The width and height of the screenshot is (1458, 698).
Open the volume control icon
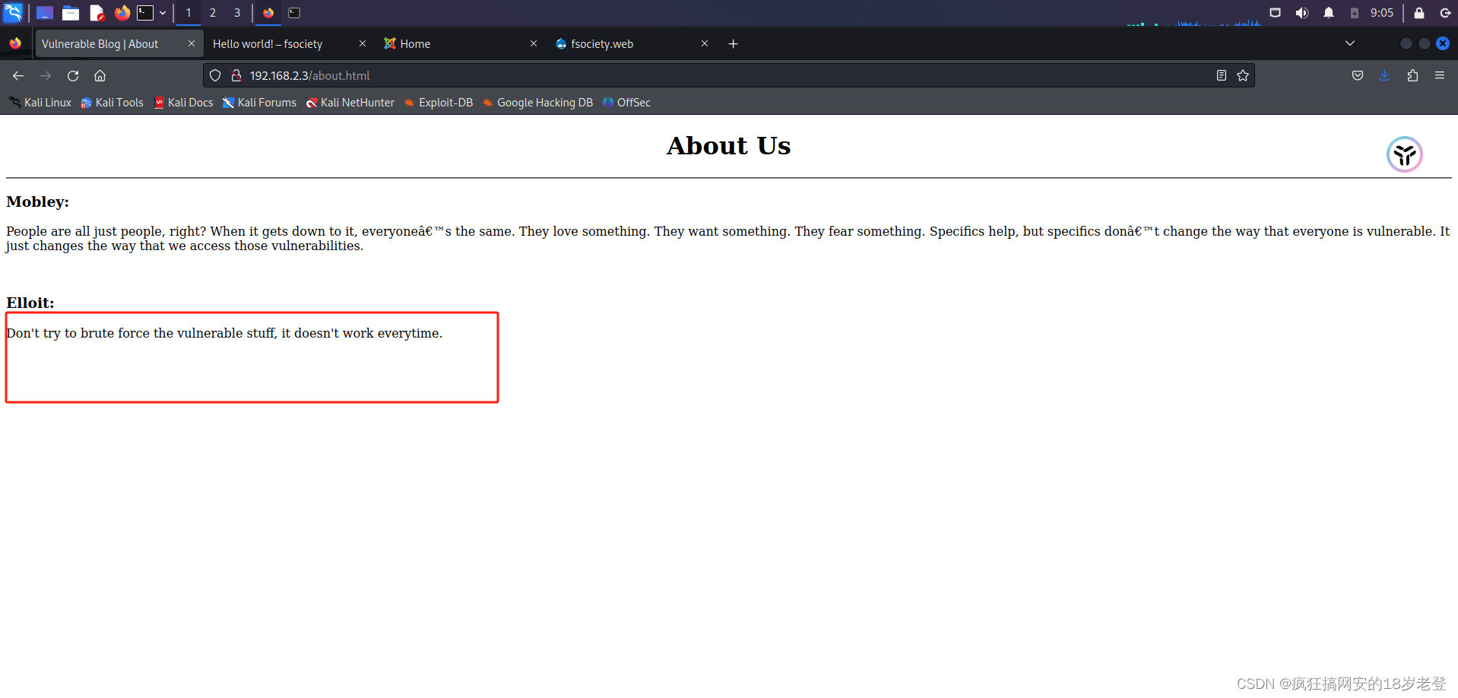pyautogui.click(x=1302, y=13)
